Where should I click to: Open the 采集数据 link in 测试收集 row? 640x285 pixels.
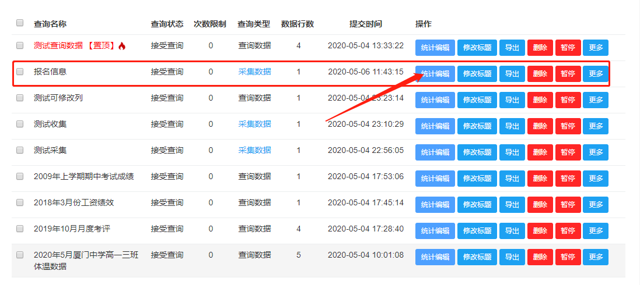coord(255,124)
